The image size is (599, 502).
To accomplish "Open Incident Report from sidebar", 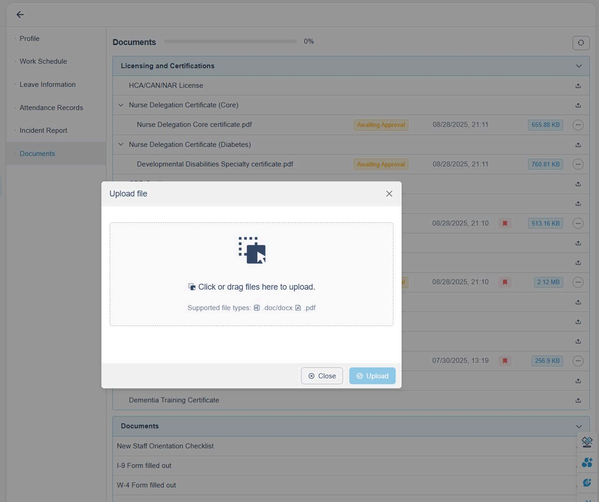I will tap(43, 131).
